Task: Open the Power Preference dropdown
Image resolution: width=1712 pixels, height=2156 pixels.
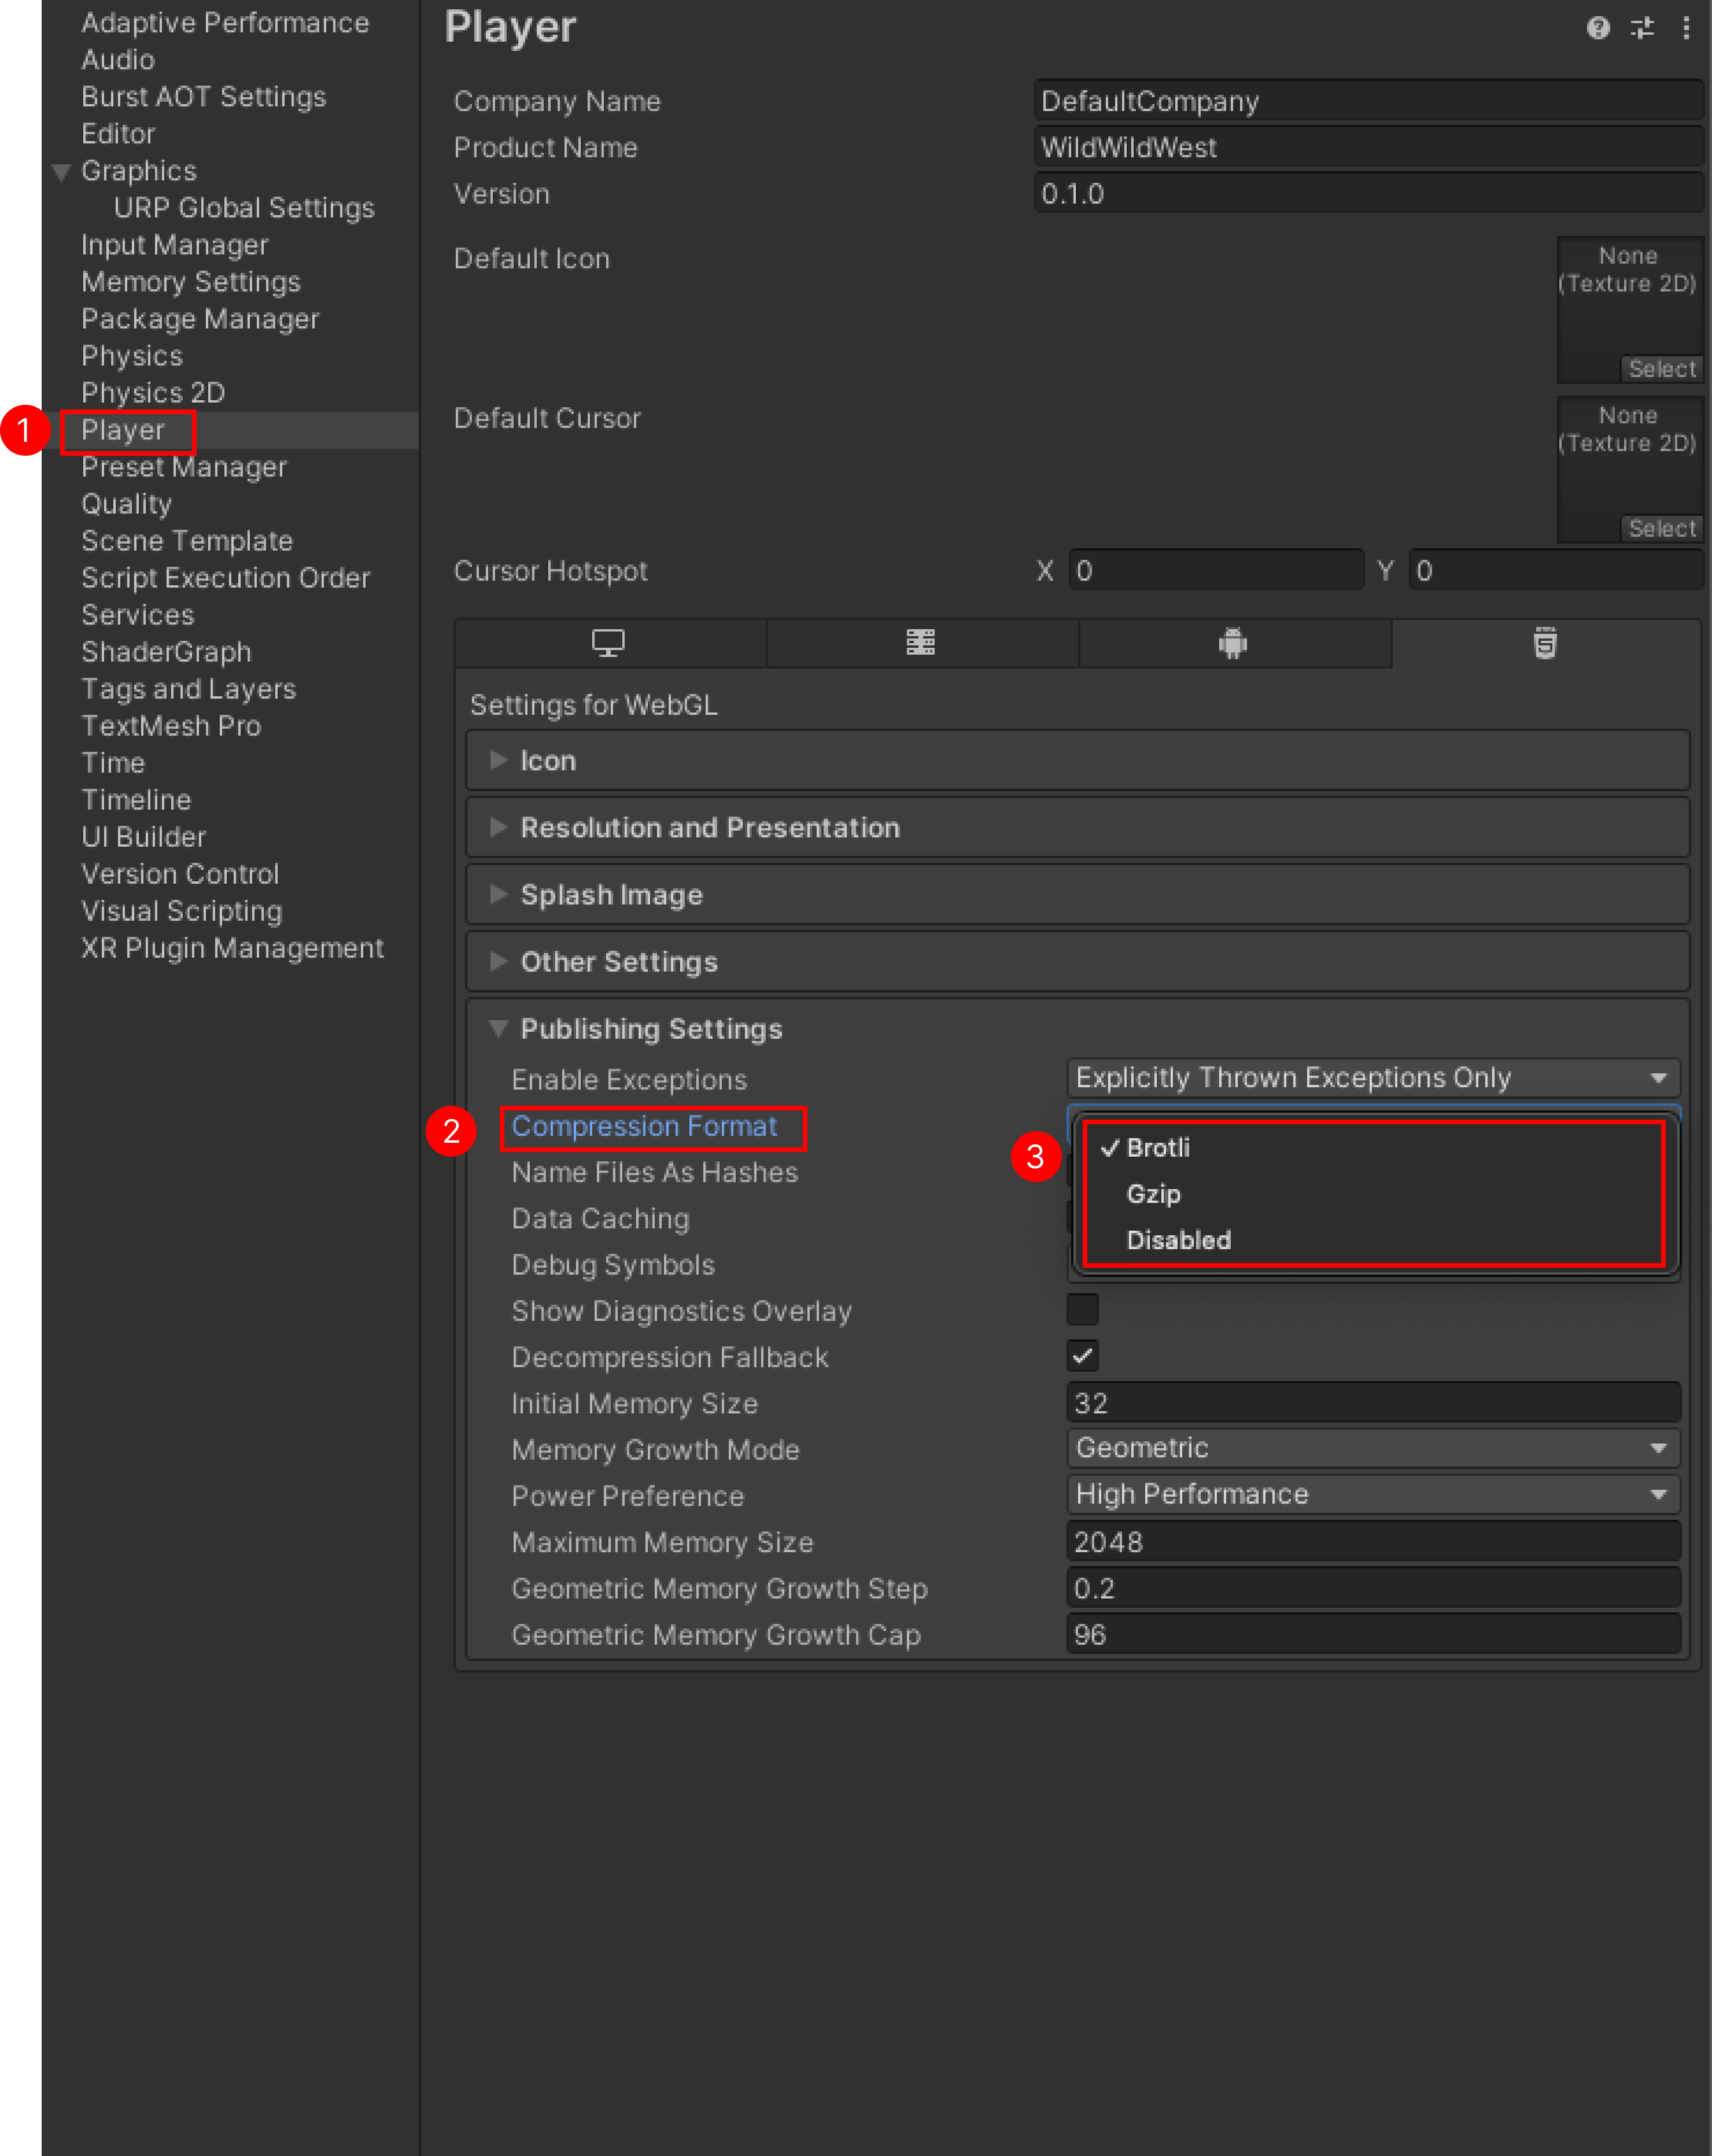Action: point(1373,1494)
